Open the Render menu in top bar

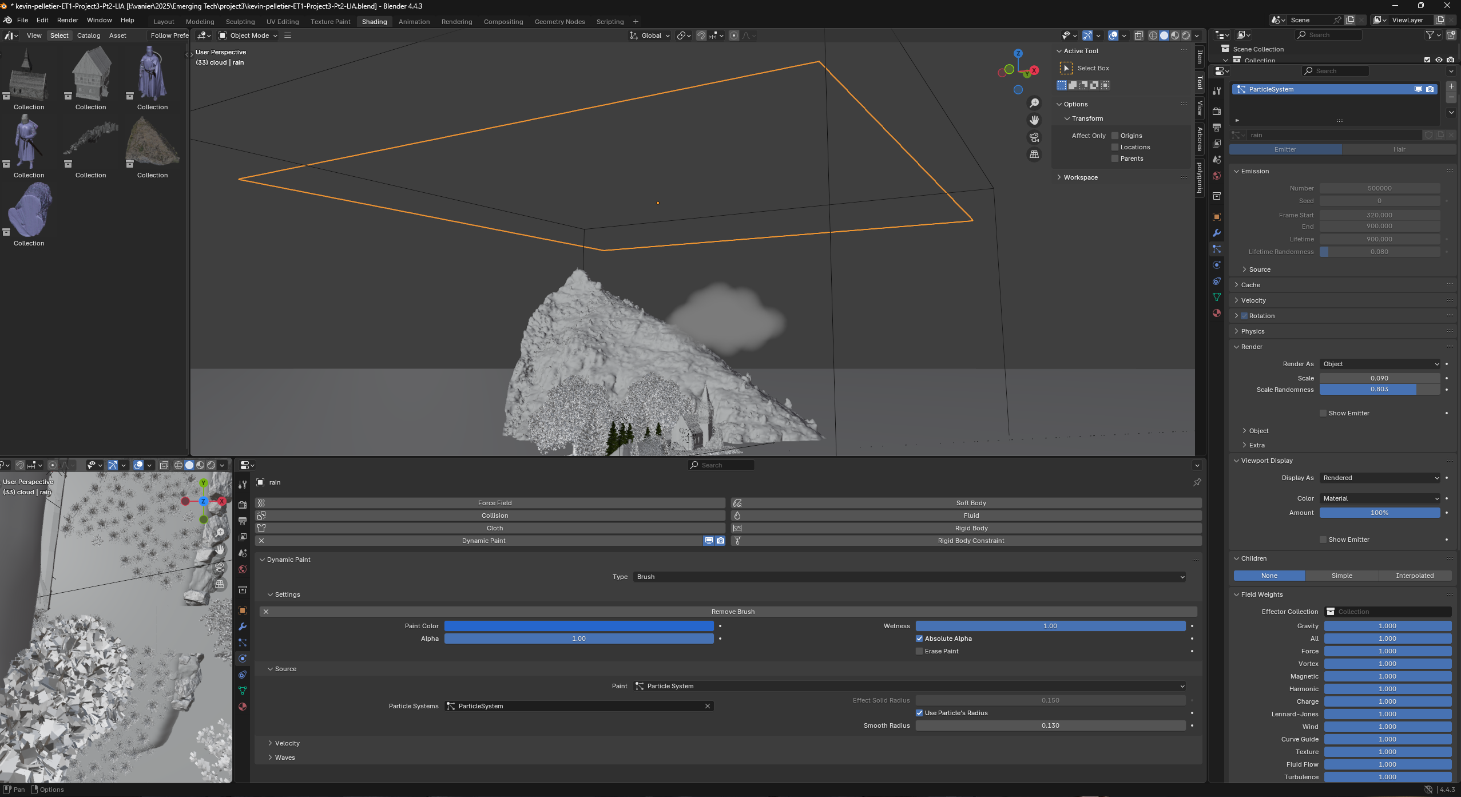[68, 20]
